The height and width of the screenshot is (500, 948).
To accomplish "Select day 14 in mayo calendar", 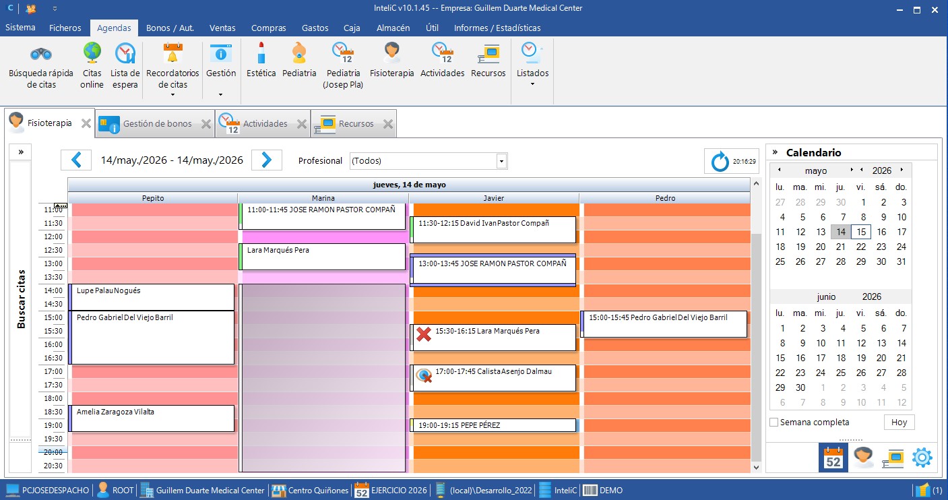I will [840, 232].
